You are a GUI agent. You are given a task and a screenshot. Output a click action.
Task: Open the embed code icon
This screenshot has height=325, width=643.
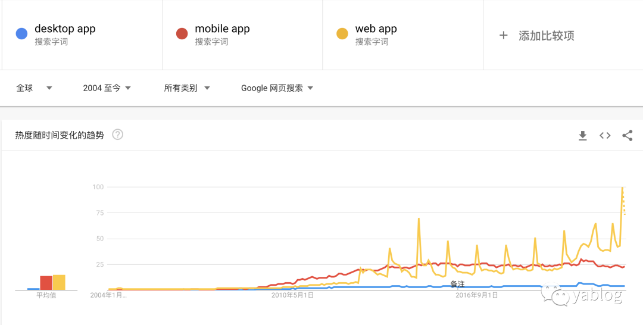click(605, 136)
